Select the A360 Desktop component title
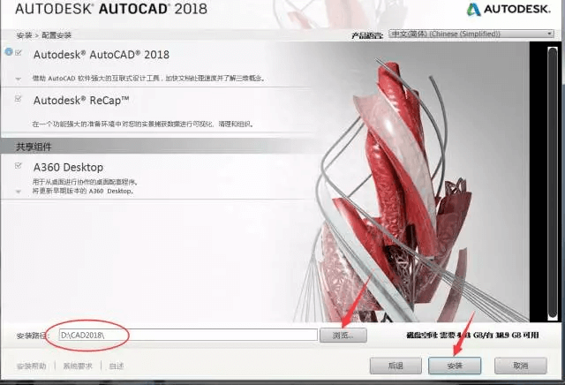Viewport: 565px width, 385px height. coord(68,167)
